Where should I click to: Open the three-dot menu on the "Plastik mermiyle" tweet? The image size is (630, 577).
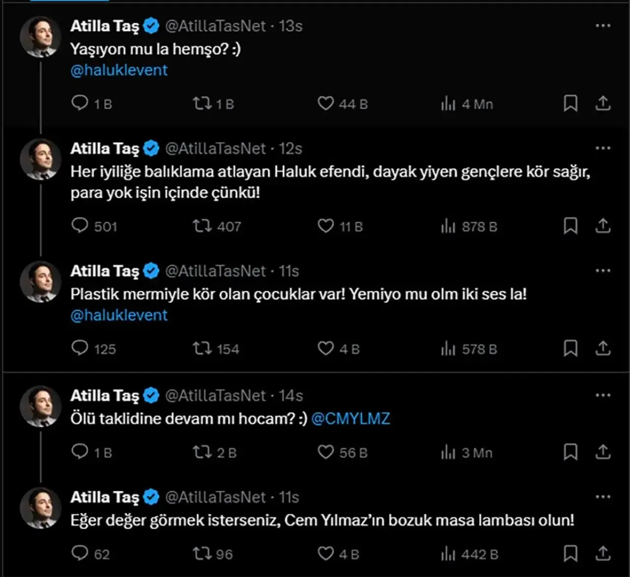(602, 271)
